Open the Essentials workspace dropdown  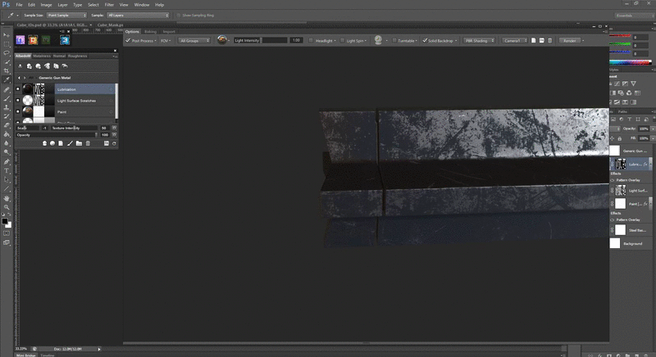pyautogui.click(x=634, y=16)
